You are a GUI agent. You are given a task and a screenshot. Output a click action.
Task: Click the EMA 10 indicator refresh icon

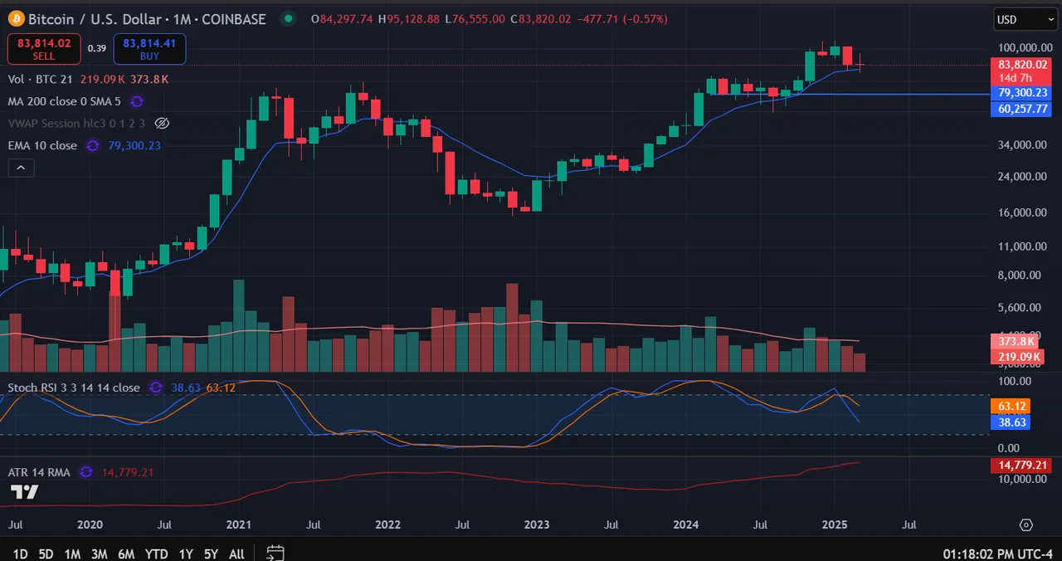click(93, 145)
